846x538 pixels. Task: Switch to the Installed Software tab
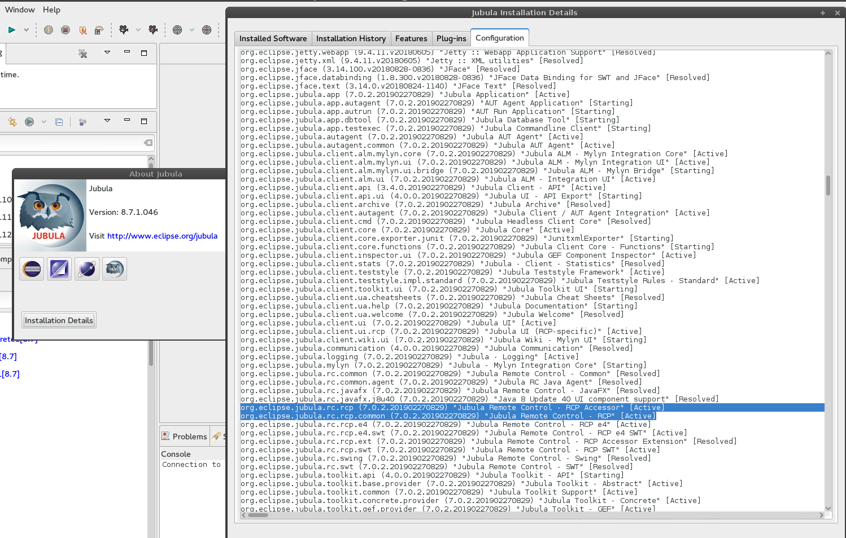273,38
